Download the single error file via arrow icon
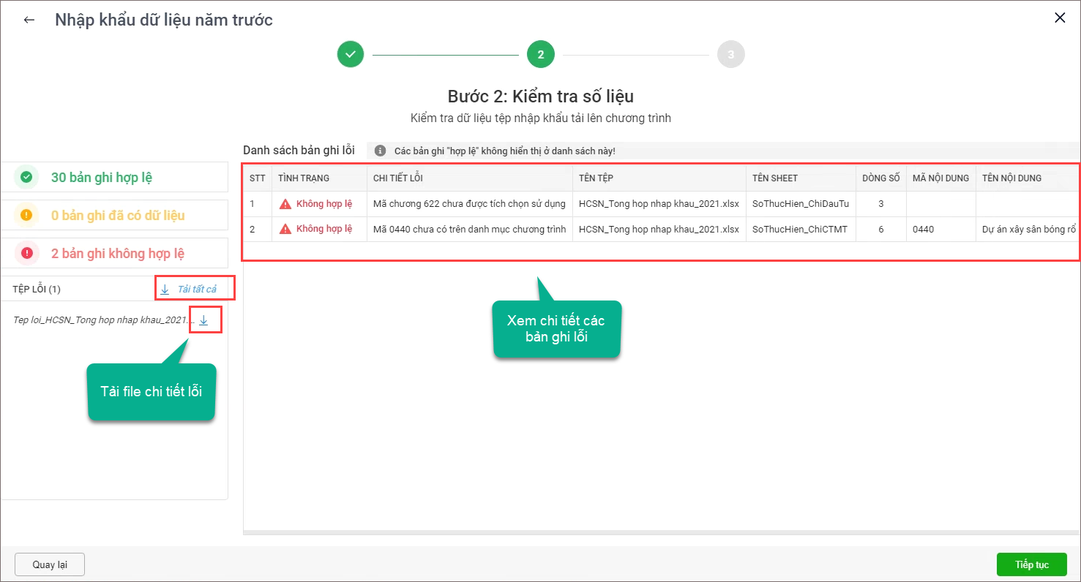 click(x=204, y=320)
